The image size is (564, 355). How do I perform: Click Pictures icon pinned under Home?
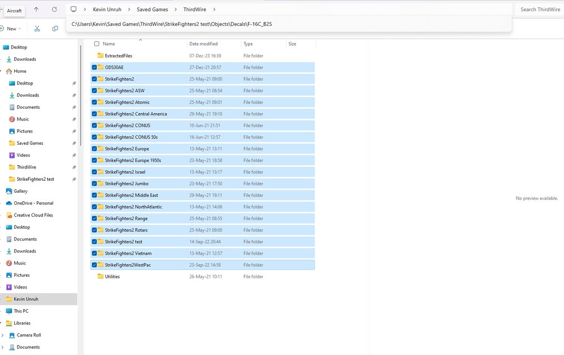(12, 131)
